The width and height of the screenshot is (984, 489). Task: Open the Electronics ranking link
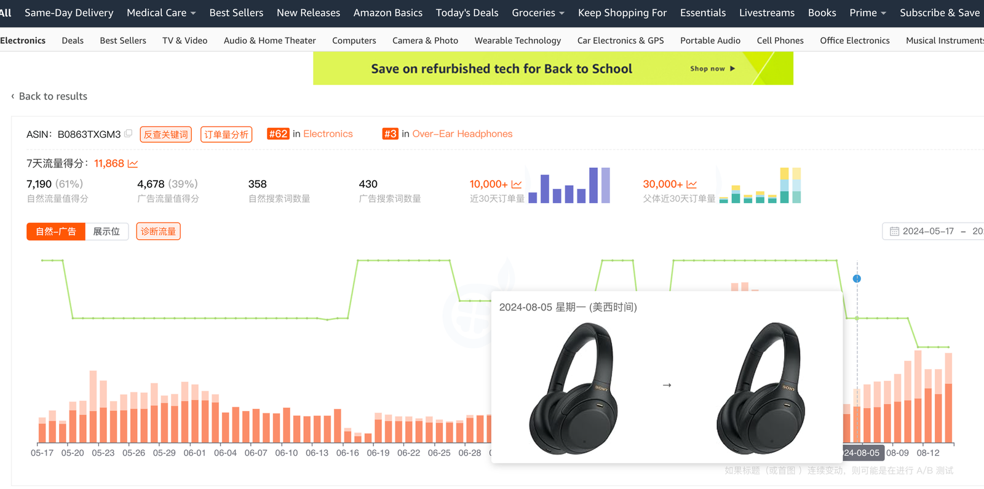pyautogui.click(x=328, y=133)
